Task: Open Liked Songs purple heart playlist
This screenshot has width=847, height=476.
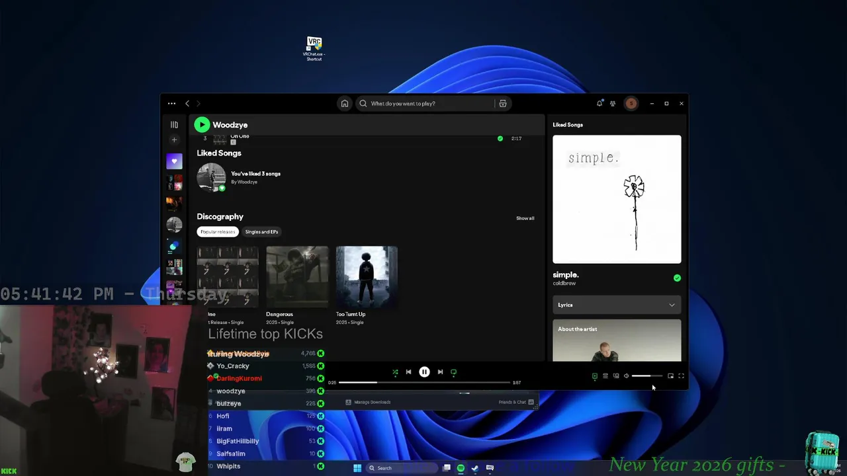Action: pyautogui.click(x=174, y=161)
